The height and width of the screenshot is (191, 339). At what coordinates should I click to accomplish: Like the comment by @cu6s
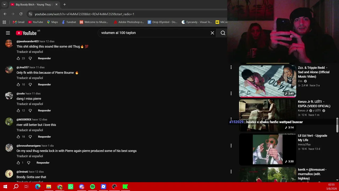18,110
